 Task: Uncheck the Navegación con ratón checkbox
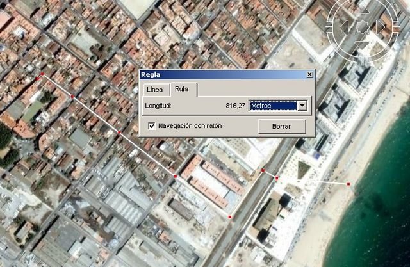152,126
